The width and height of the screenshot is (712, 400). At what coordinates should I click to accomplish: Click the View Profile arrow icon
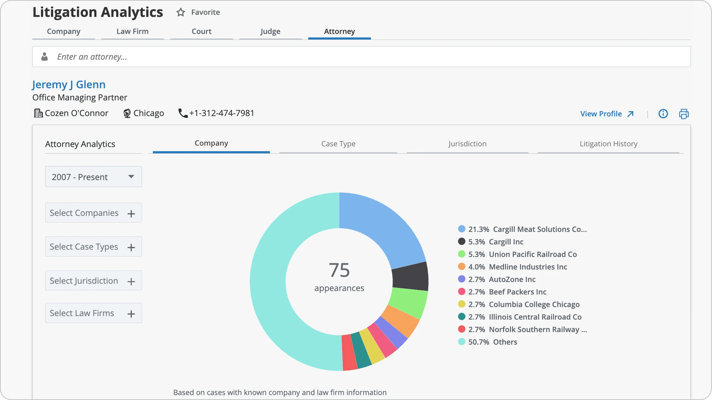click(x=631, y=114)
